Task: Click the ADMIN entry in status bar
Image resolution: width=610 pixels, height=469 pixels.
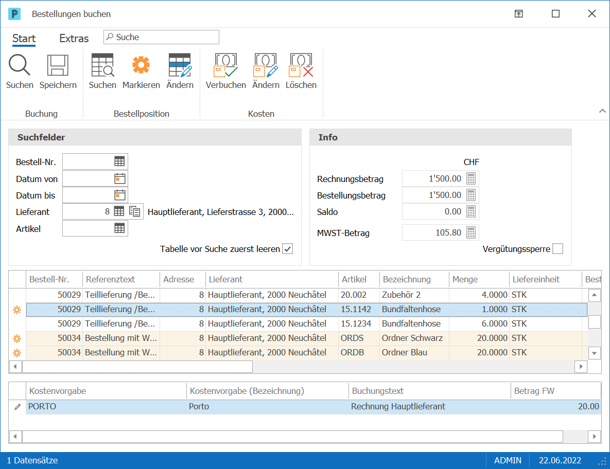Action: [x=508, y=460]
